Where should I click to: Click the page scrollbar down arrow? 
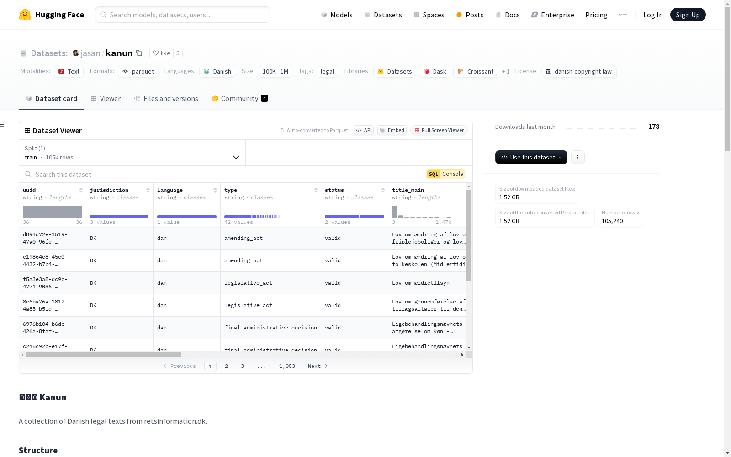727,453
